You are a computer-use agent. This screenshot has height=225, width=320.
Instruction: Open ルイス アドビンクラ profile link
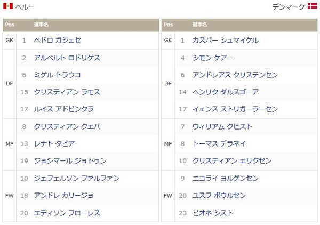point(64,109)
